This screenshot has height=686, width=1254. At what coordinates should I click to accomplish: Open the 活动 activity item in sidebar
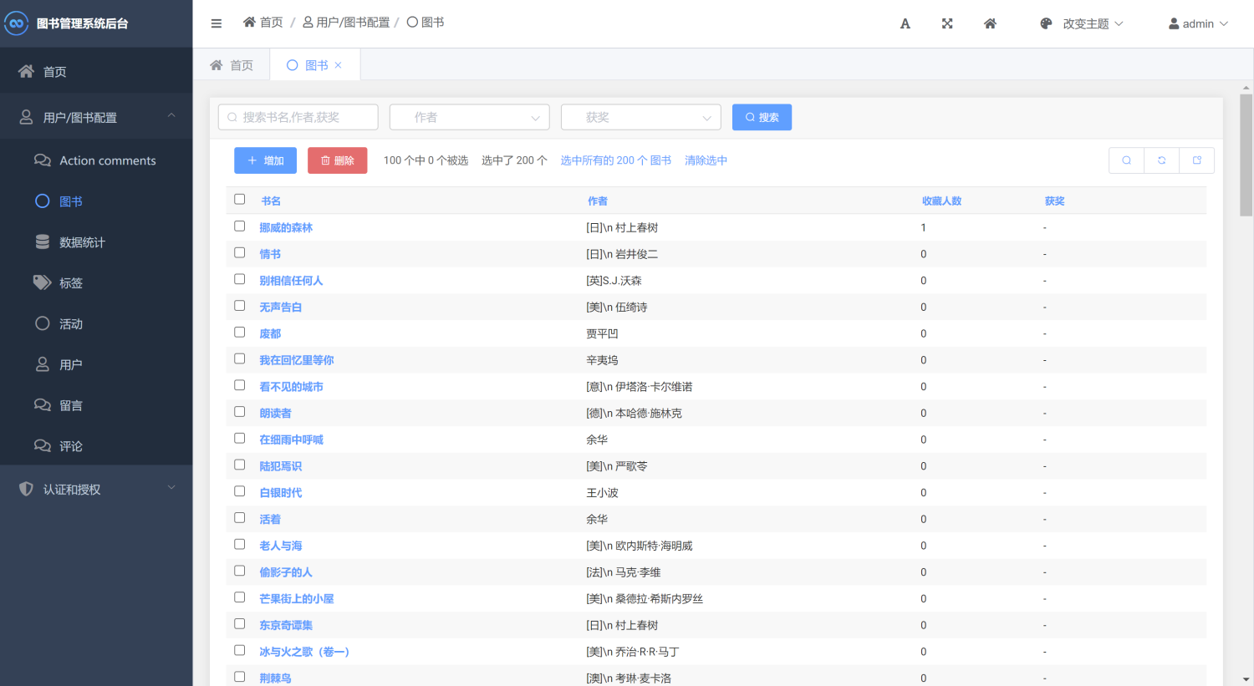tap(96, 323)
